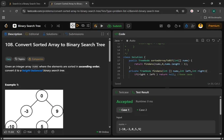224x140 pixels.
Task: Follow the height-balanced link
Action: click(32, 70)
